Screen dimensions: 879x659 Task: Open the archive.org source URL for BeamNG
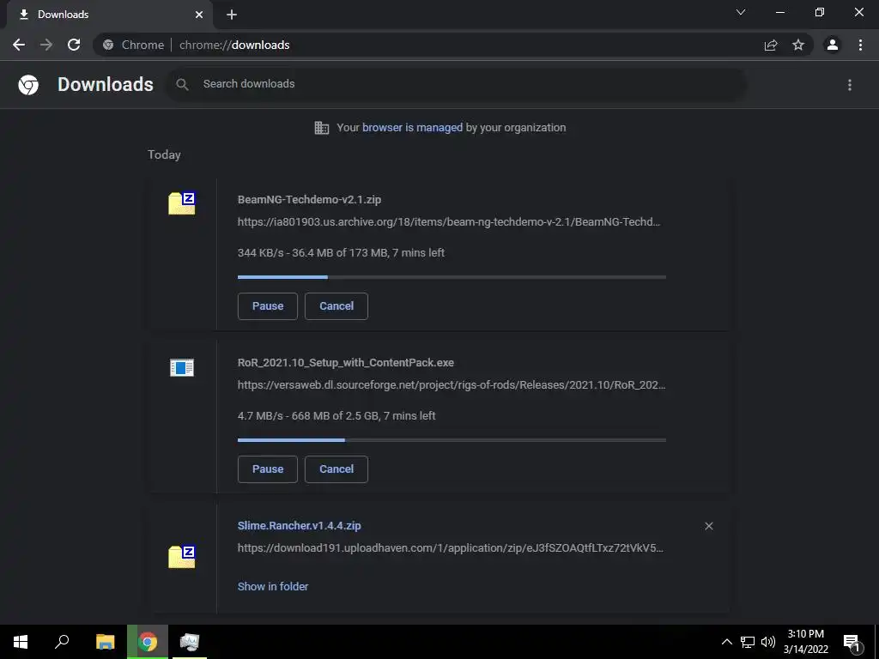point(449,222)
